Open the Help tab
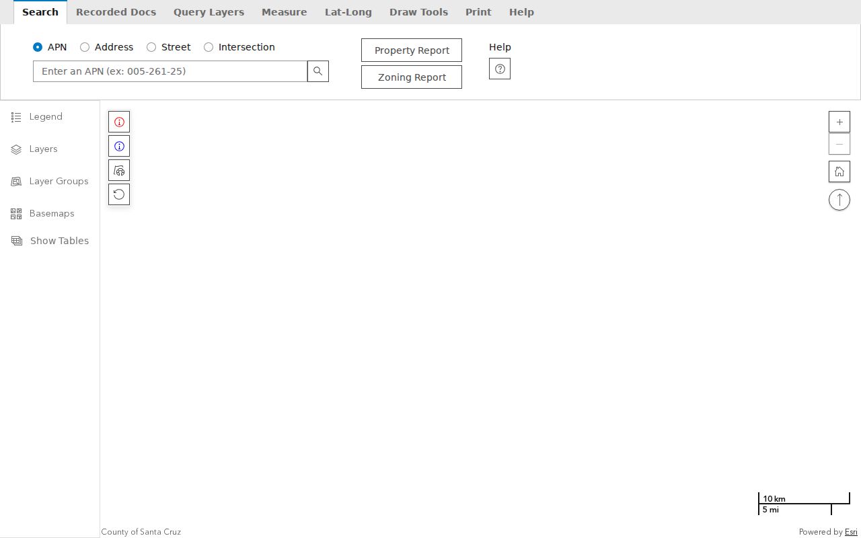Image resolution: width=861 pixels, height=538 pixels. click(521, 12)
